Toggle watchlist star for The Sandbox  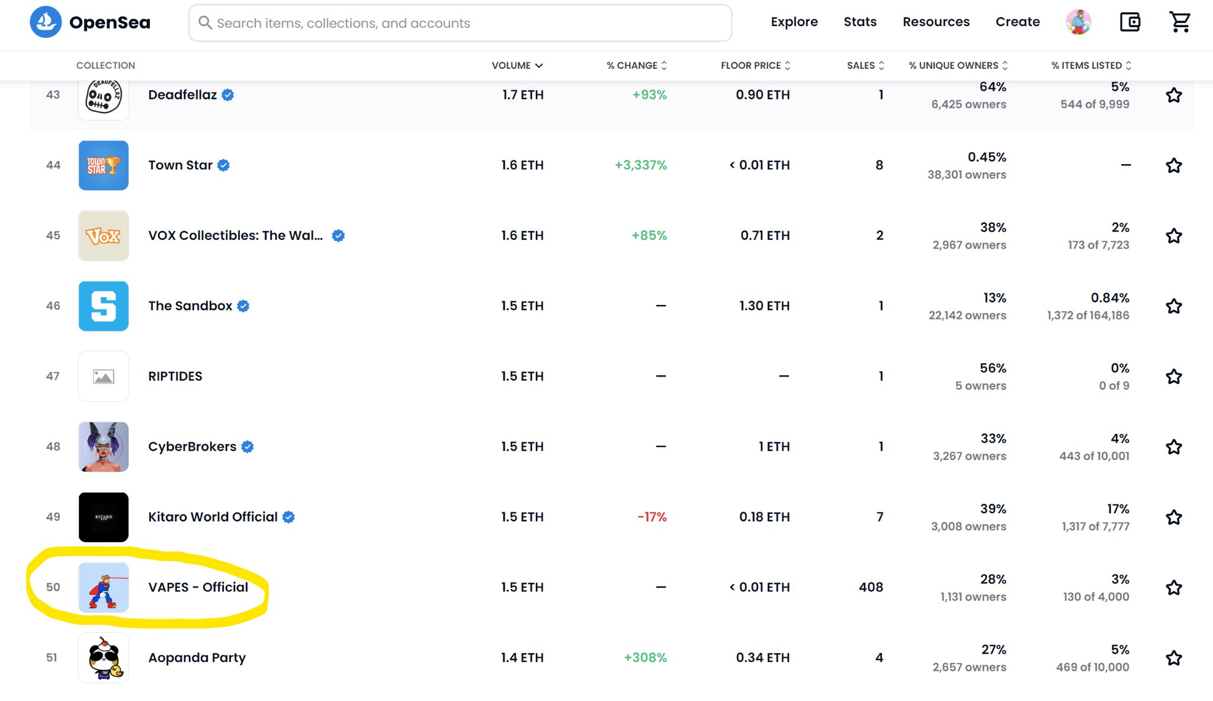click(1174, 306)
